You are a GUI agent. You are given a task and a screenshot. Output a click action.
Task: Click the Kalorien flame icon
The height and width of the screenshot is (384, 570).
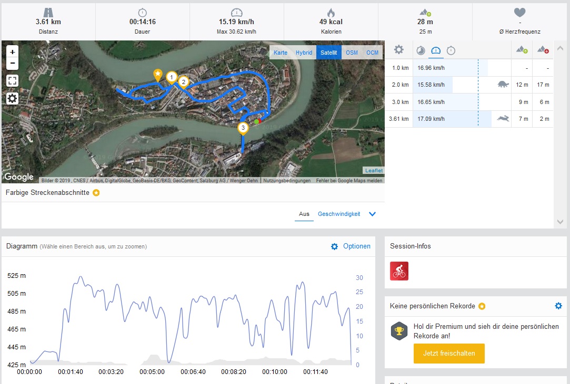[331, 13]
